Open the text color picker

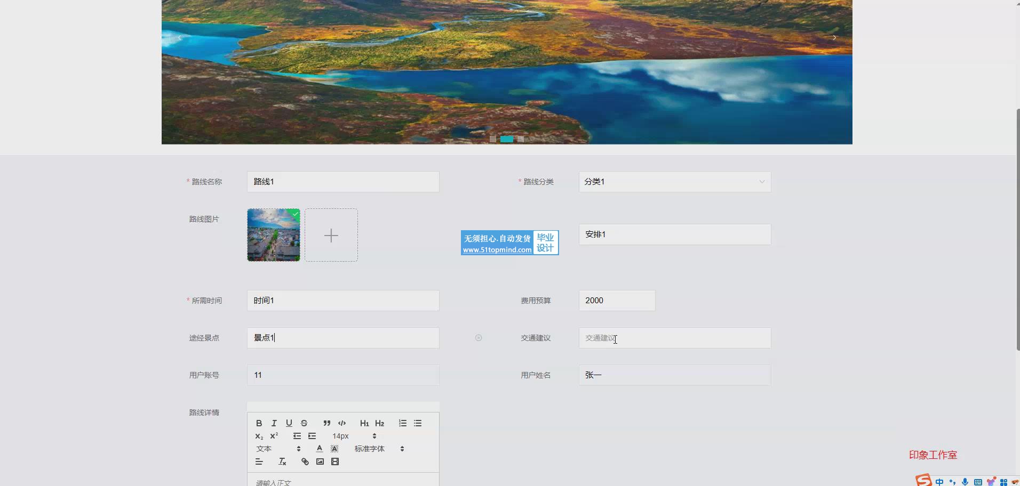[320, 449]
